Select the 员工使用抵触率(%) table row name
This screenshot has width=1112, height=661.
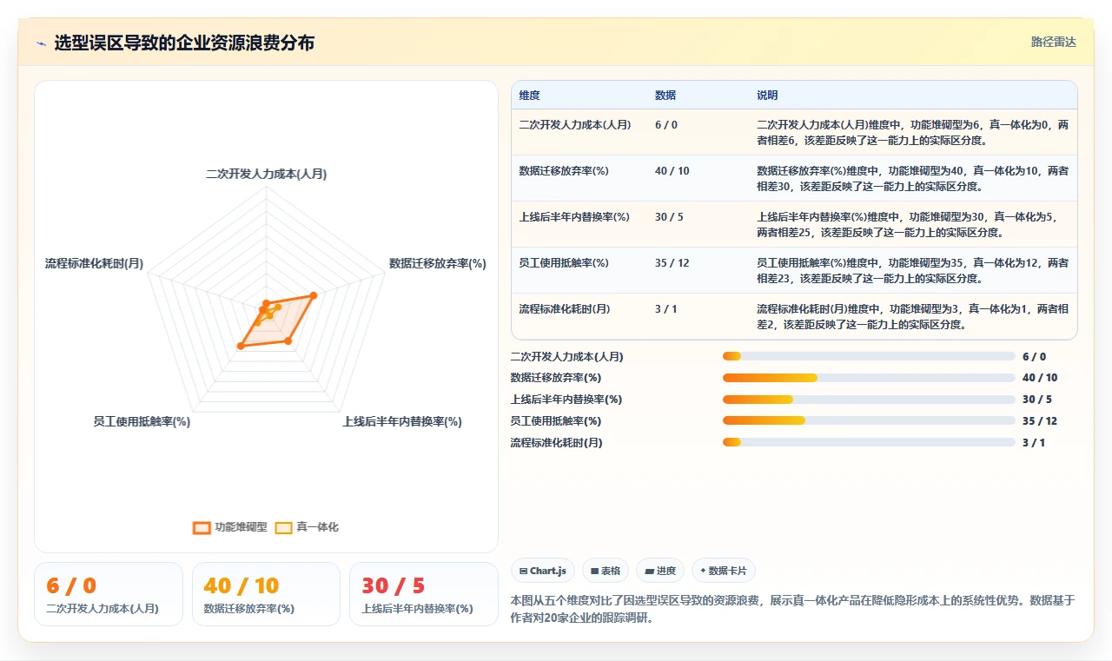click(564, 263)
